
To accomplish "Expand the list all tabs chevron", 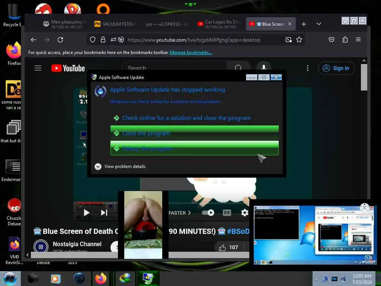I will coord(319,24).
